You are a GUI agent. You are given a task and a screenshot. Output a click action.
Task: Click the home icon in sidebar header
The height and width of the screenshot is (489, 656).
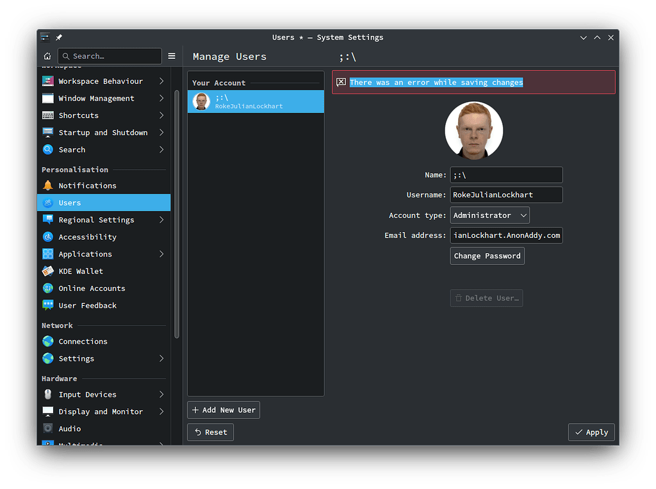pos(47,56)
